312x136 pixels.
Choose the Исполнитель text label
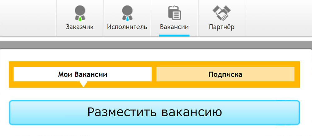[x=127, y=27]
